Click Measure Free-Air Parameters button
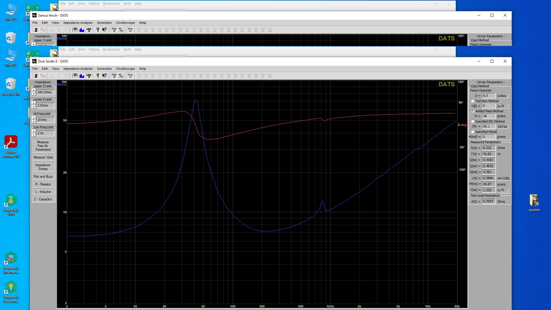Screen dimensions: 551x310 click(x=43, y=146)
